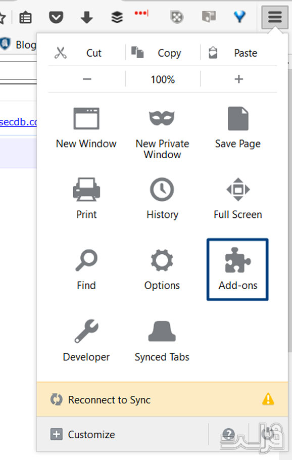This screenshot has height=460, width=292.
Task: Open Customize at the menu bottom
Action: [x=83, y=434]
